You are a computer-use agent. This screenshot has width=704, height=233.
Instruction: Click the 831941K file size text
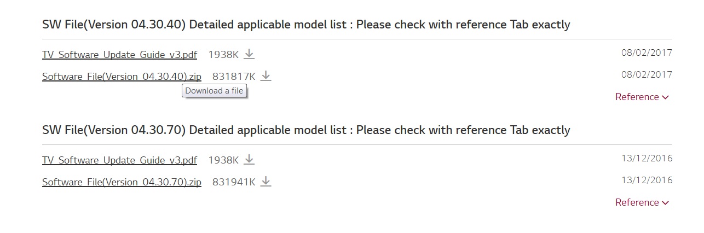click(234, 182)
